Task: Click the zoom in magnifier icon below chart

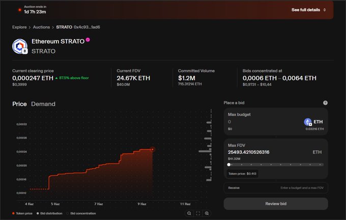Action: click(207, 213)
